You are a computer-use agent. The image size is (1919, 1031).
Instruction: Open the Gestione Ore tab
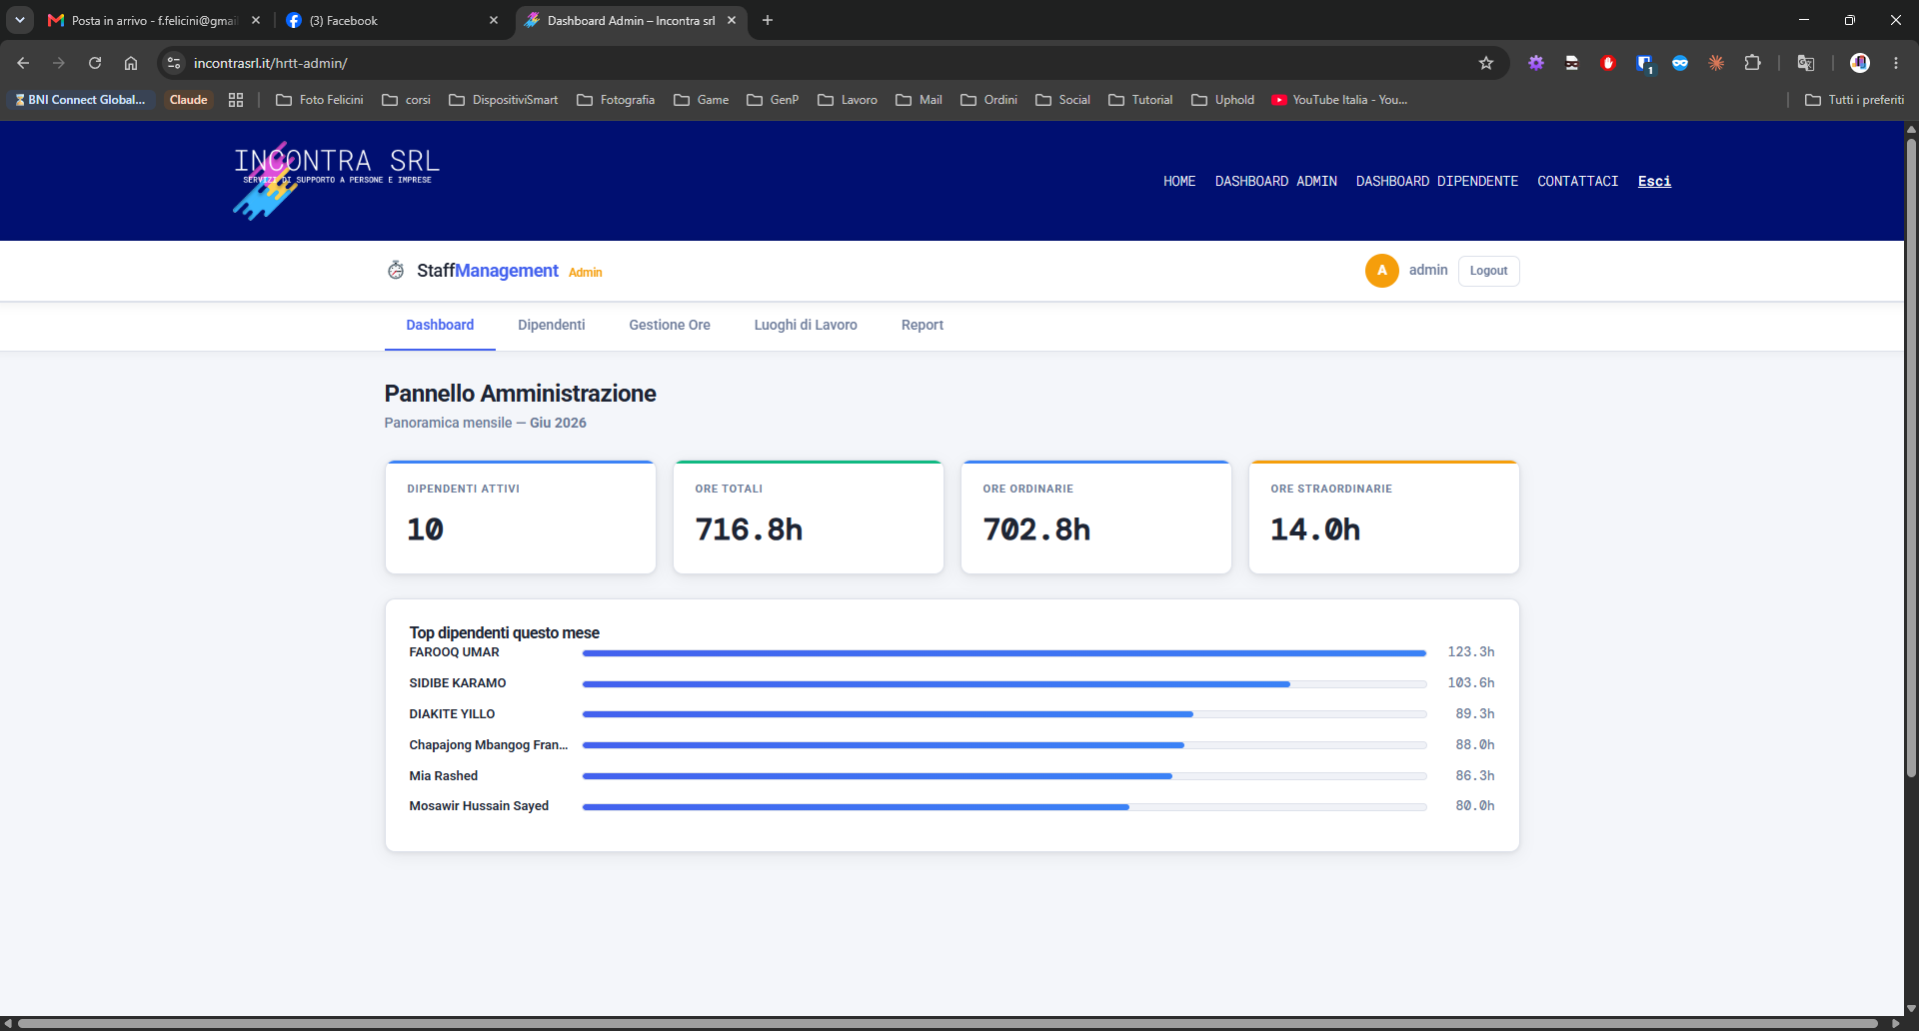click(x=670, y=325)
